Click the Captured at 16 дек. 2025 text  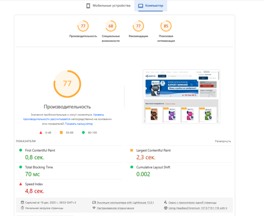click(x=51, y=203)
